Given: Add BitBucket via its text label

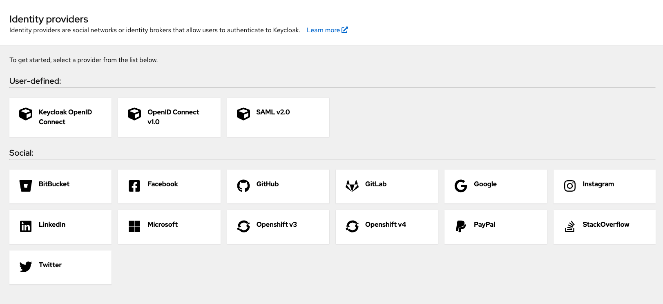Looking at the screenshot, I should point(54,184).
